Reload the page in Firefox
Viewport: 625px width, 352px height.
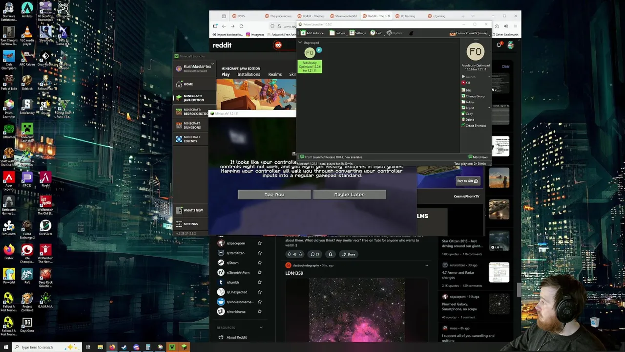[241, 26]
